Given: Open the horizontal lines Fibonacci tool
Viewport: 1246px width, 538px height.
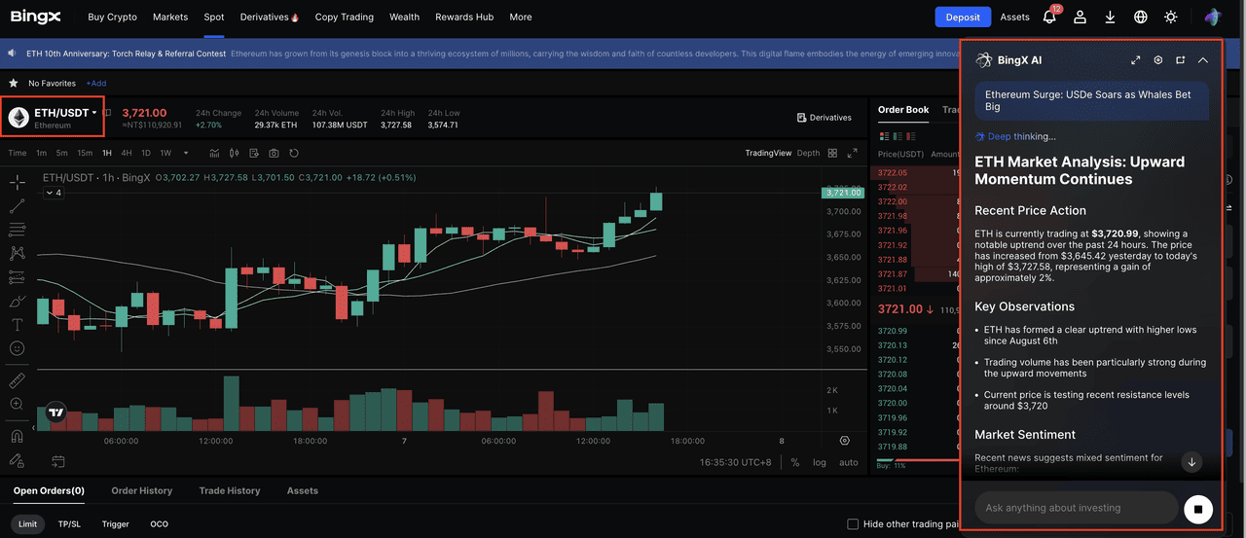Looking at the screenshot, I should pos(17,230).
